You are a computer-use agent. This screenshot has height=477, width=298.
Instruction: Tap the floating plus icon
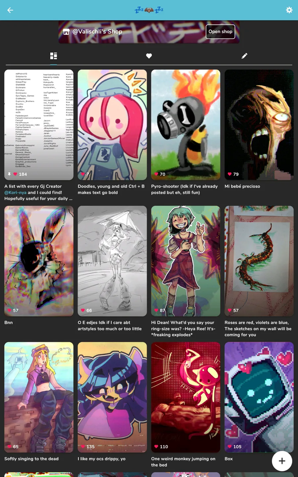tap(282, 461)
